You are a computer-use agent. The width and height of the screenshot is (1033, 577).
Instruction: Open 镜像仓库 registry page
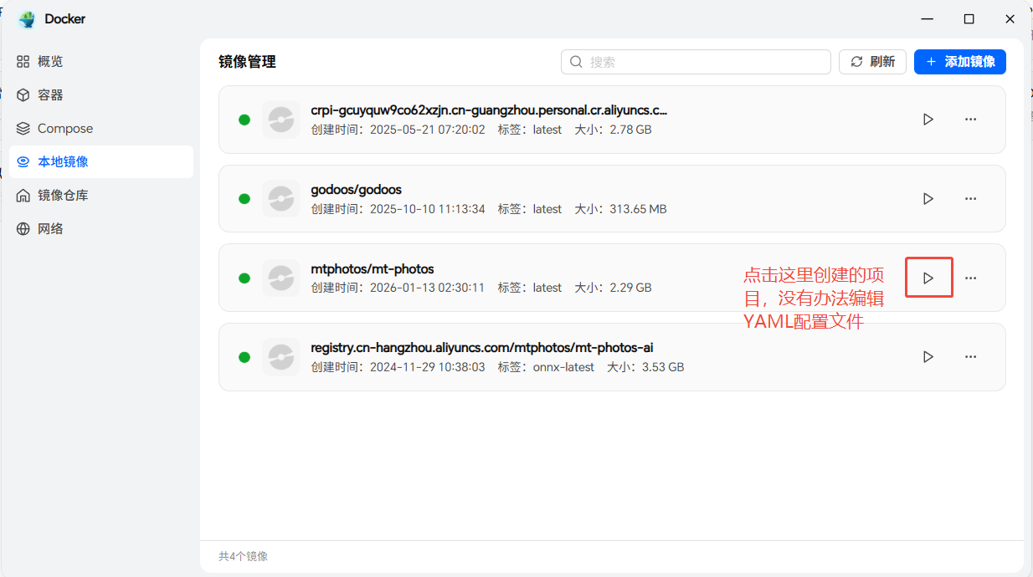(x=101, y=195)
